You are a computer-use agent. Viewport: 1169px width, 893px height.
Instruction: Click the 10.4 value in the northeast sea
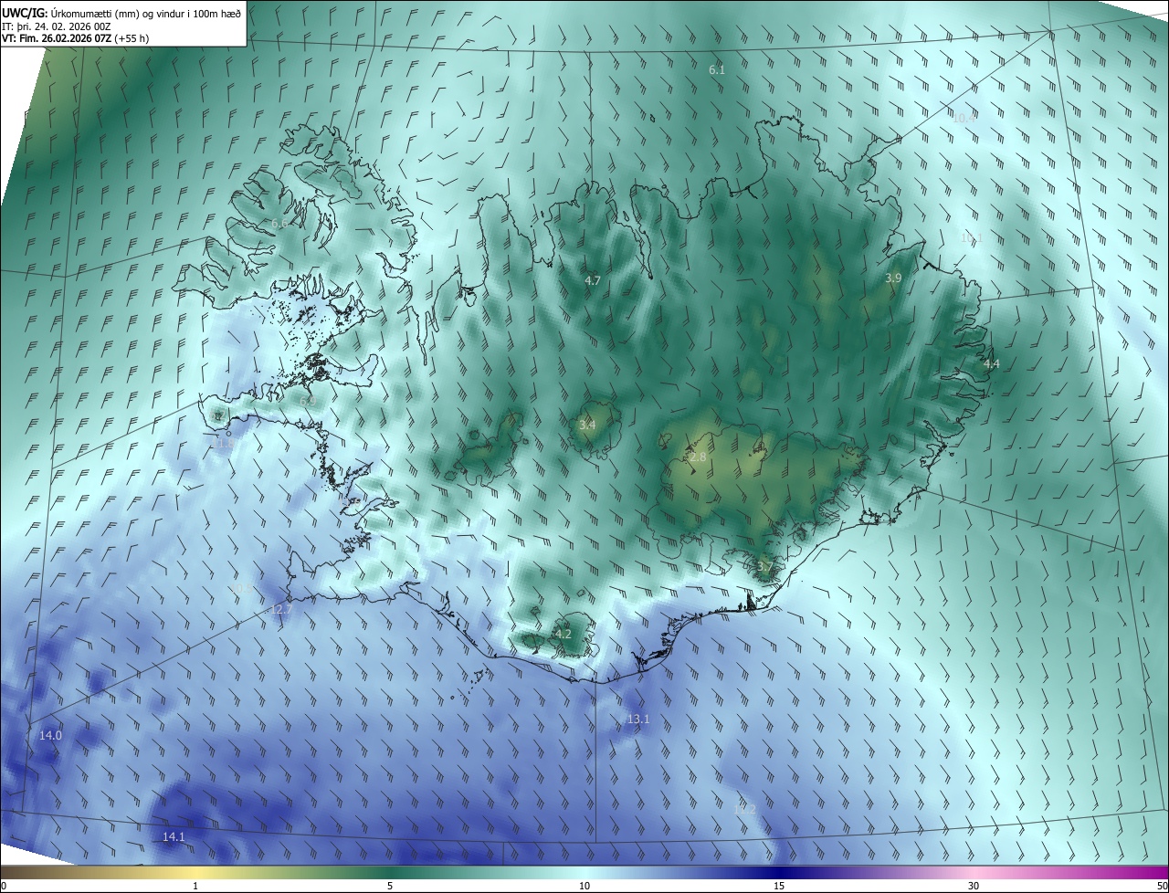click(964, 119)
